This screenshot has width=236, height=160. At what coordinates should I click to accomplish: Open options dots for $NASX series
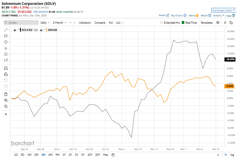[x=45, y=30]
